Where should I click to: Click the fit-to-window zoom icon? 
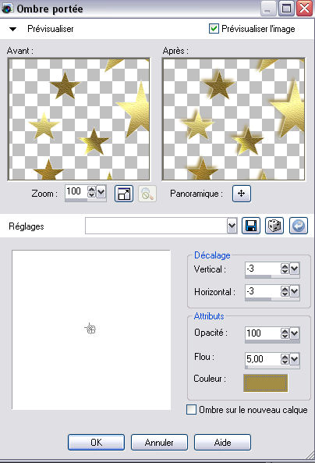(124, 194)
